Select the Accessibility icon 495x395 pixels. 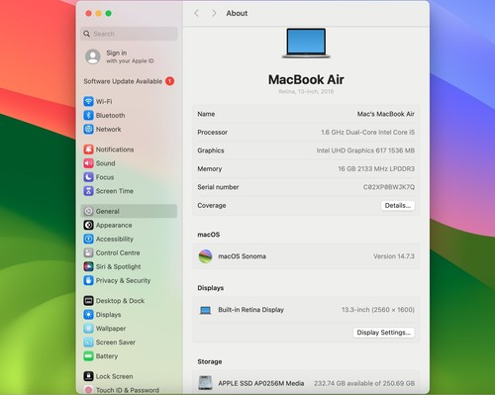(x=88, y=239)
